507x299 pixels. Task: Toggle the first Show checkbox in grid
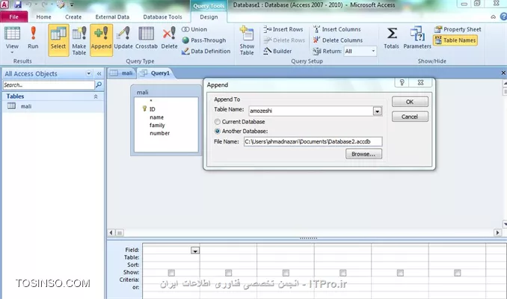pos(172,273)
